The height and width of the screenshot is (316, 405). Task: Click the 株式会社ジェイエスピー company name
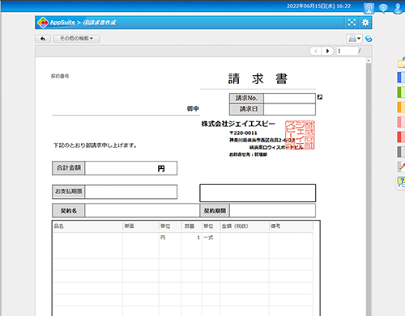(x=238, y=124)
